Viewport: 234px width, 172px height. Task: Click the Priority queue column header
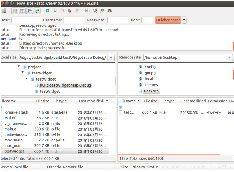(138, 167)
